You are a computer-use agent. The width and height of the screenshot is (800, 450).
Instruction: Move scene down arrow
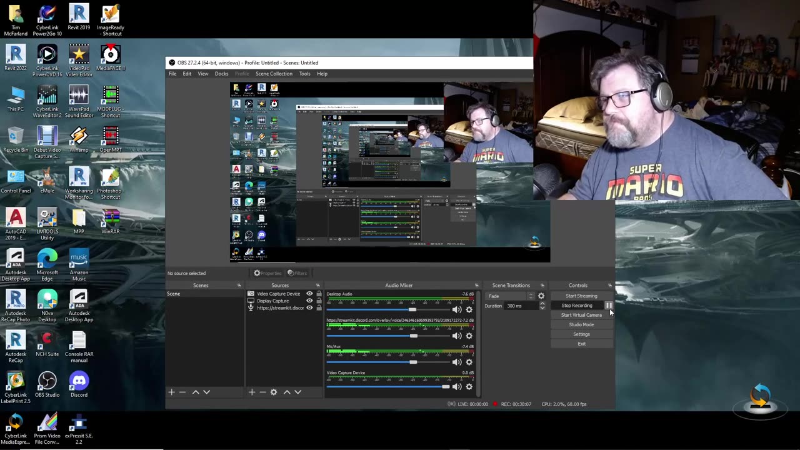[x=207, y=392]
